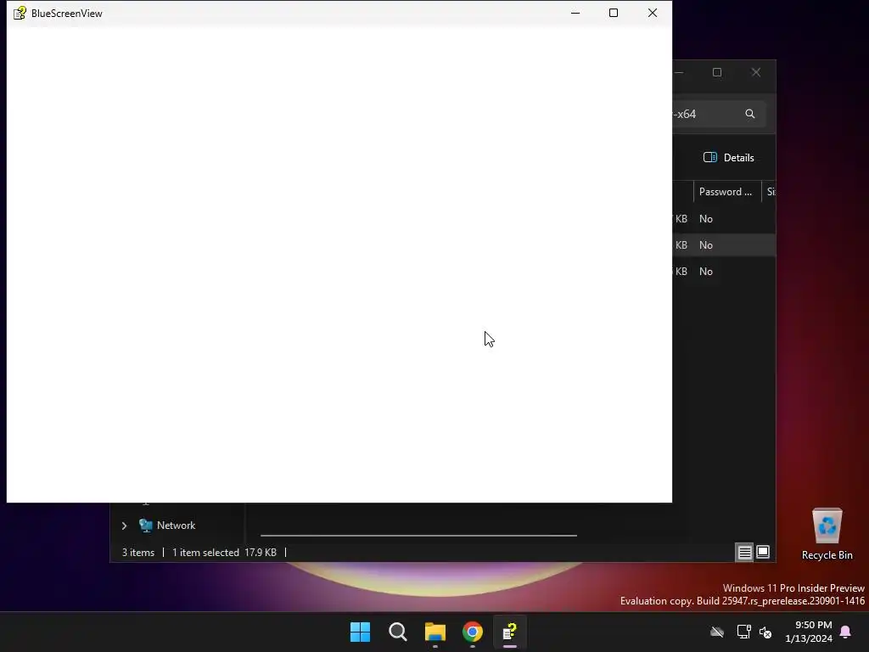Launch Google Chrome from the taskbar
Screen dimensions: 869x652
tap(473, 632)
